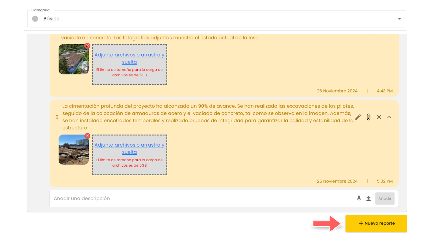The width and height of the screenshot is (431, 242).
Task: Click the 'Adjunta archivos' link in entry 2
Action: pos(129,148)
